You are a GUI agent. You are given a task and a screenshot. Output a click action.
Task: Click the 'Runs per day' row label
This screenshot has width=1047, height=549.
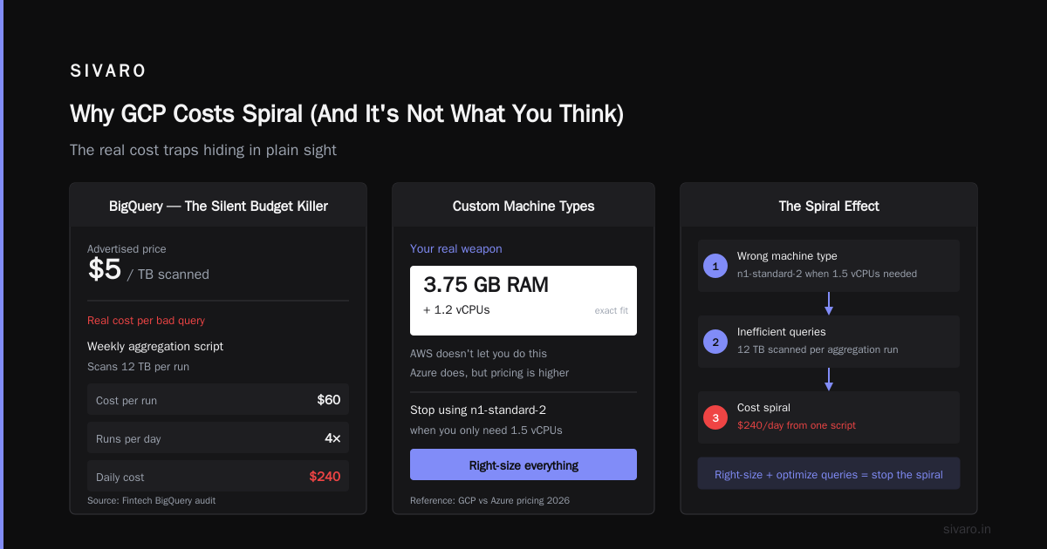pos(128,439)
